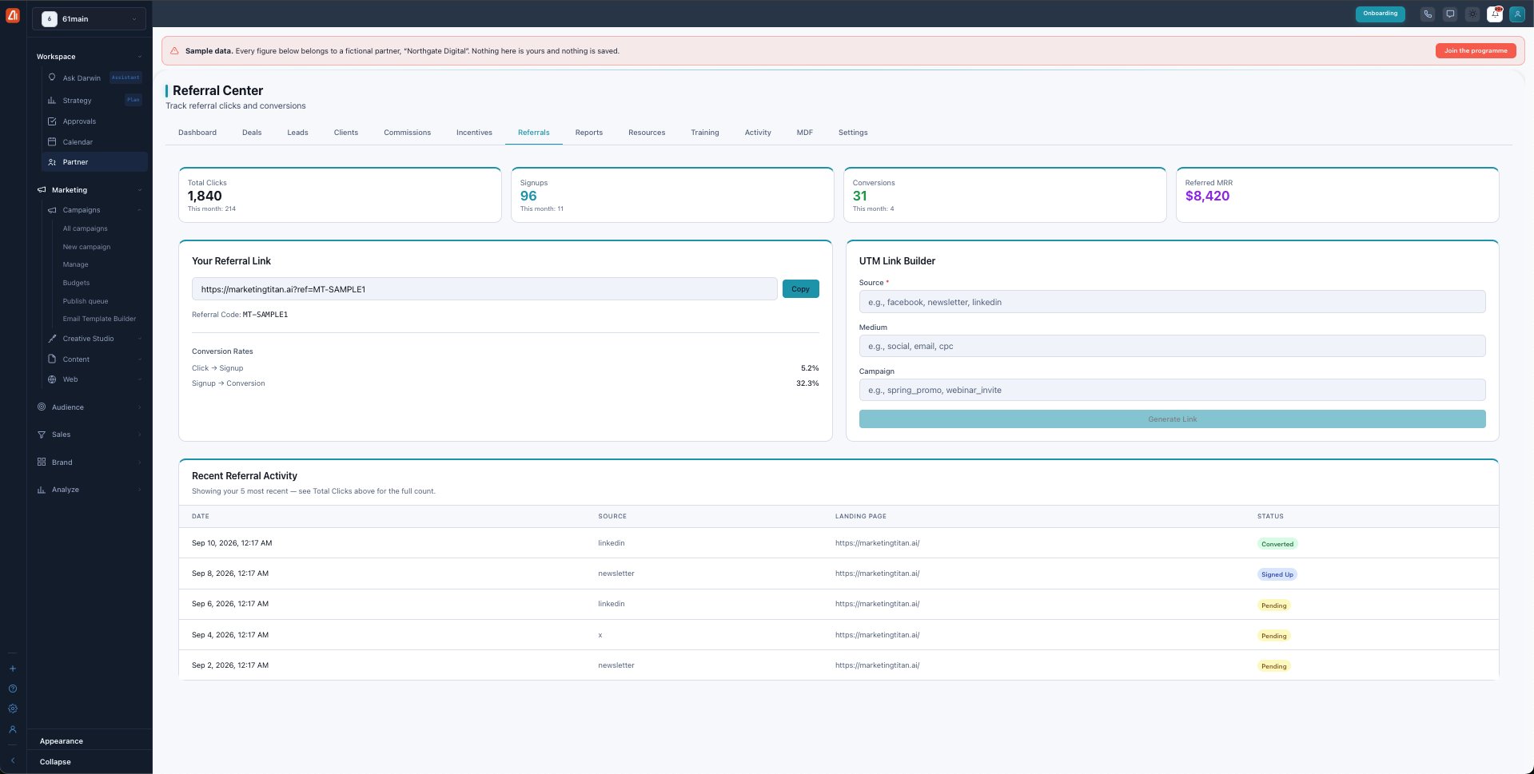
Task: Open the help question-mark icon in left rail
Action: (x=13, y=689)
